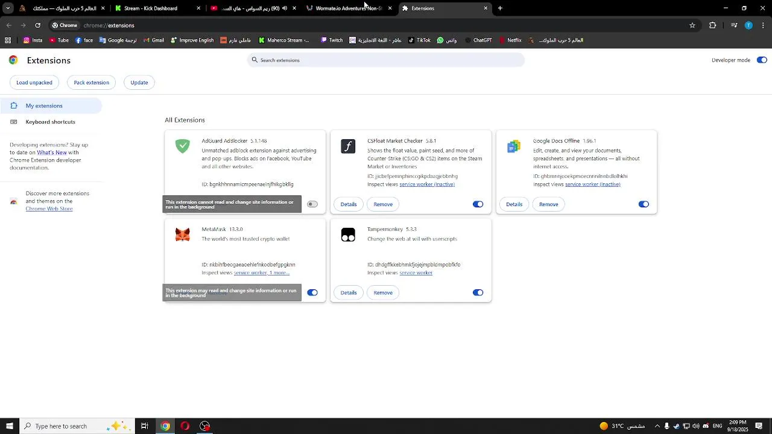Open the What's New link
This screenshot has height=434, width=772.
[52, 153]
